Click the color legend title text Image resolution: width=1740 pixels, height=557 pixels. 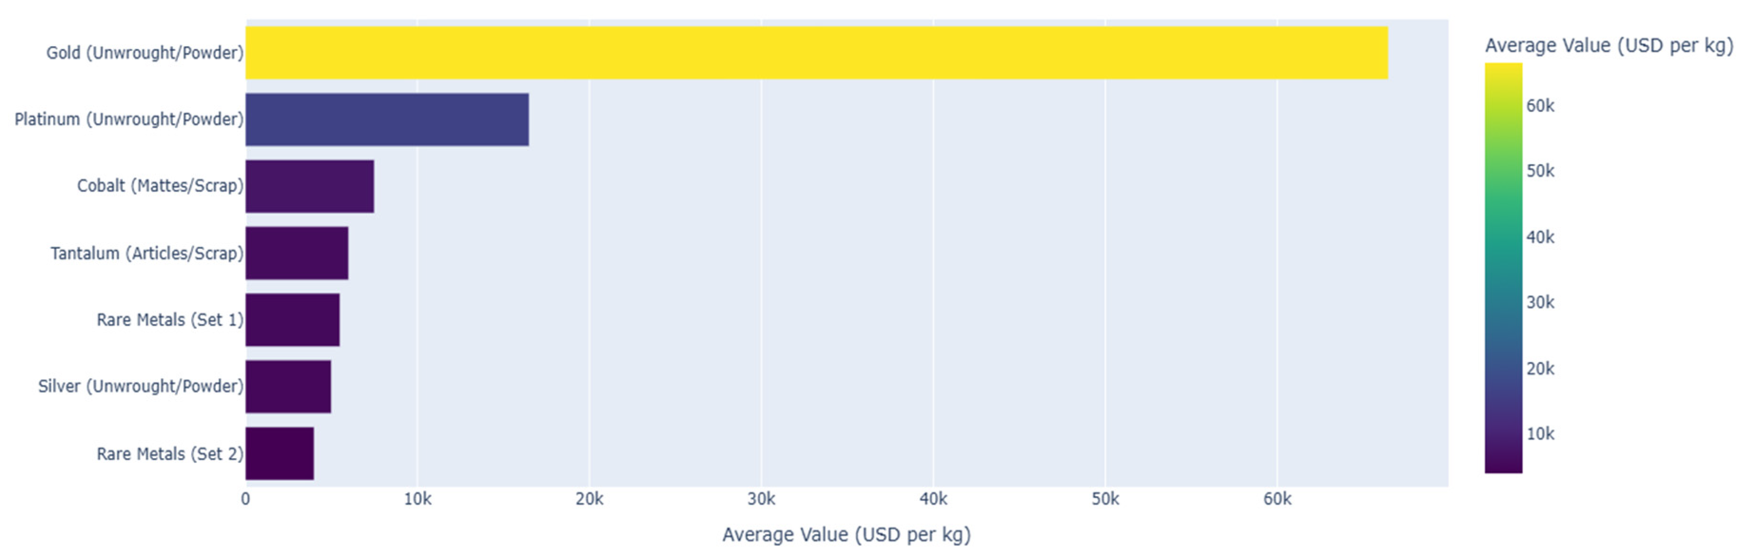pyautogui.click(x=1608, y=46)
